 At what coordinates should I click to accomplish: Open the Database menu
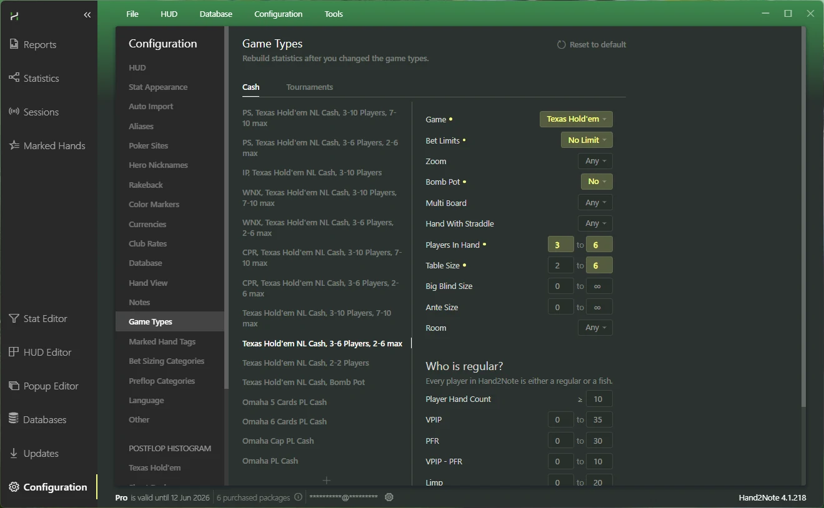(216, 14)
